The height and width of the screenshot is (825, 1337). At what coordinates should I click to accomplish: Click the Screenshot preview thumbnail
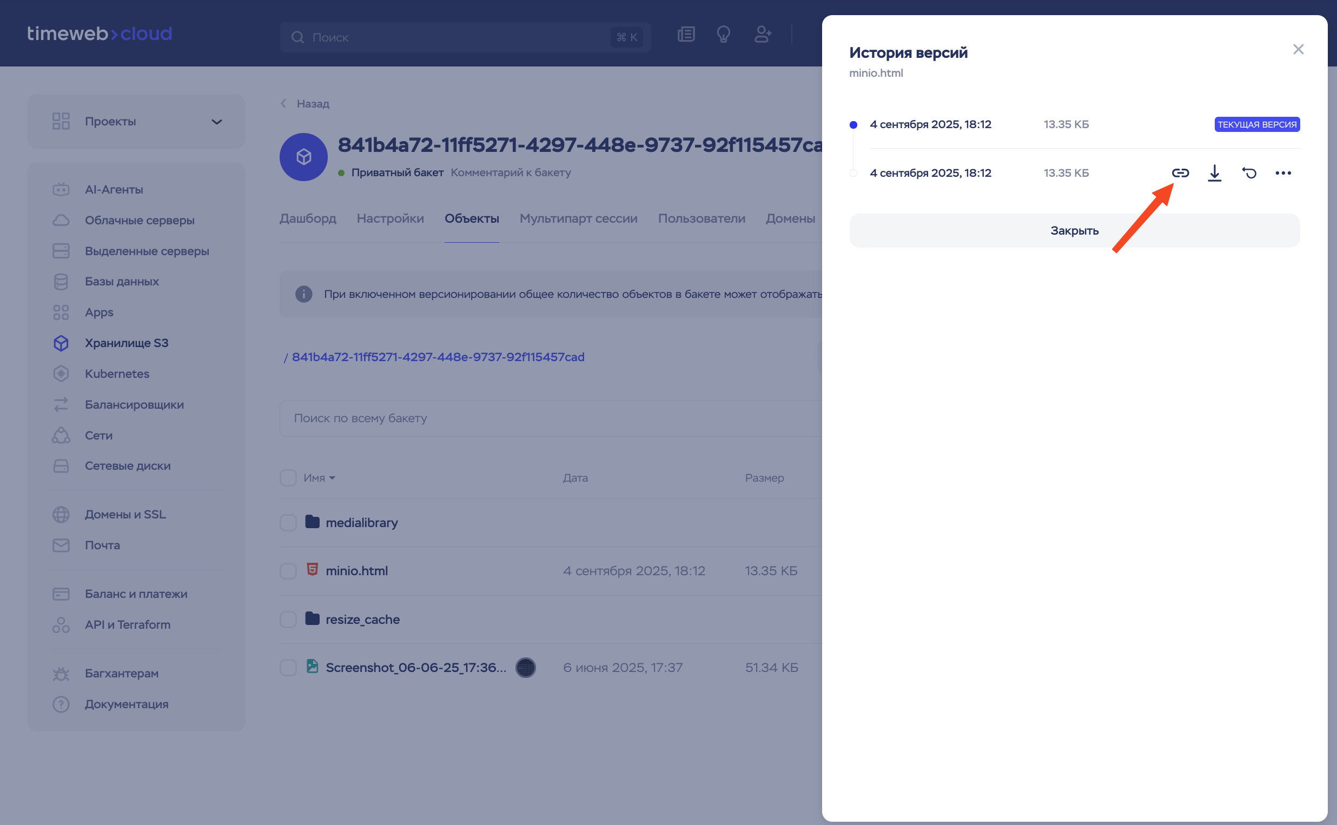coord(525,668)
